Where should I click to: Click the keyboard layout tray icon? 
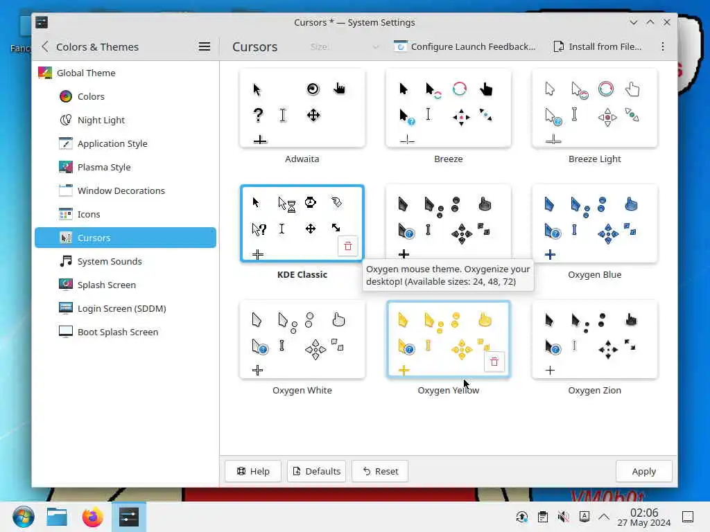(584, 517)
